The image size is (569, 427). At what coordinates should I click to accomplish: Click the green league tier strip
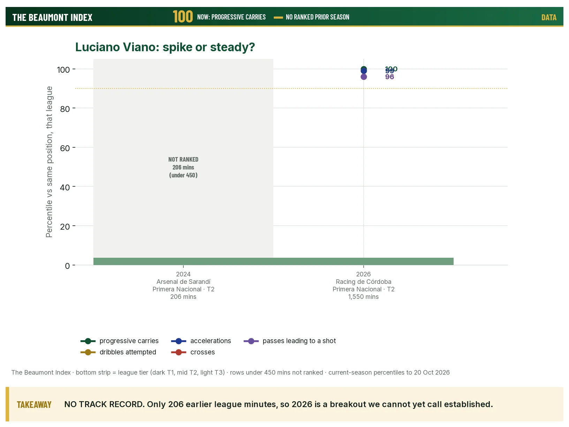[273, 261]
